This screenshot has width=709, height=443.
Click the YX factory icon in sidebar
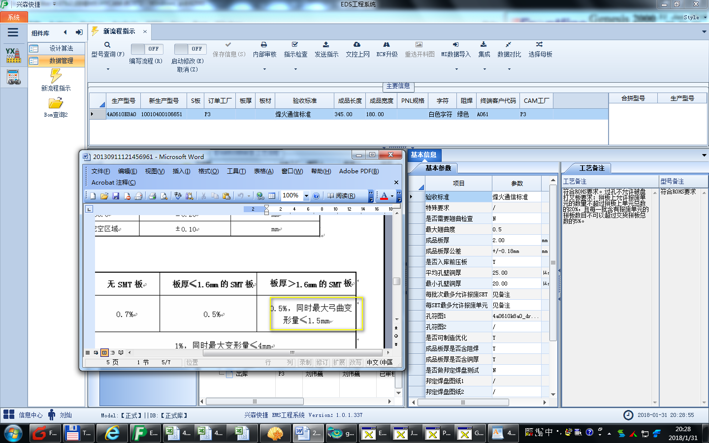tap(13, 55)
